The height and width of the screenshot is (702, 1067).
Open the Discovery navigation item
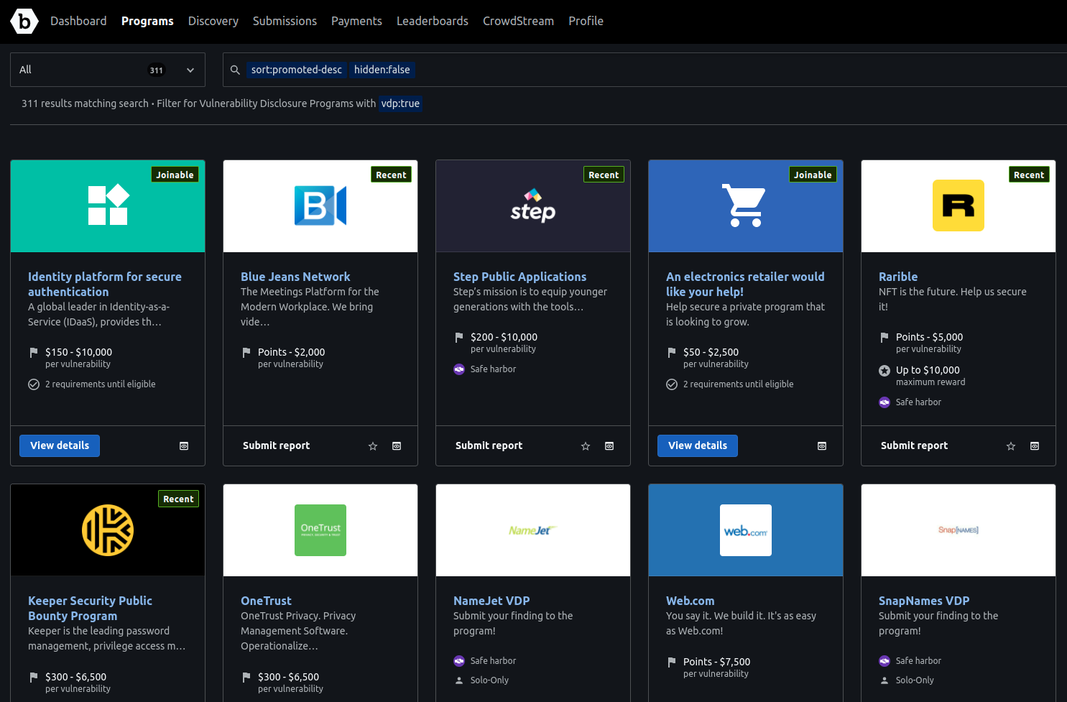(213, 21)
